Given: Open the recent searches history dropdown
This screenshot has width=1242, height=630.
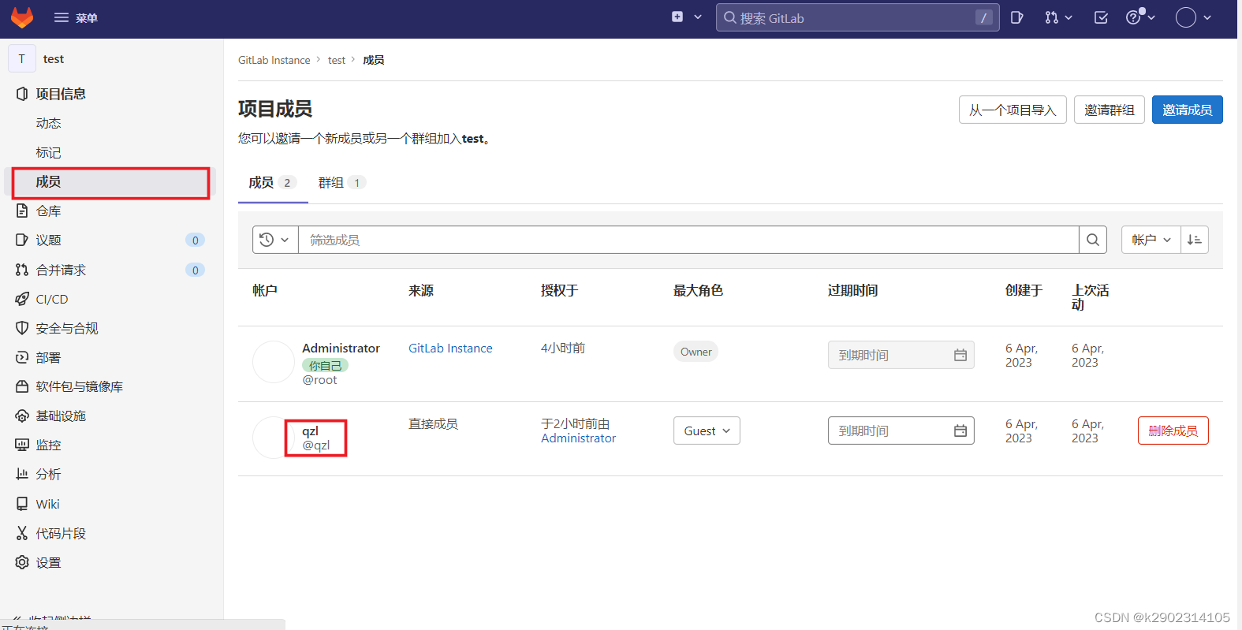Looking at the screenshot, I should 275,240.
